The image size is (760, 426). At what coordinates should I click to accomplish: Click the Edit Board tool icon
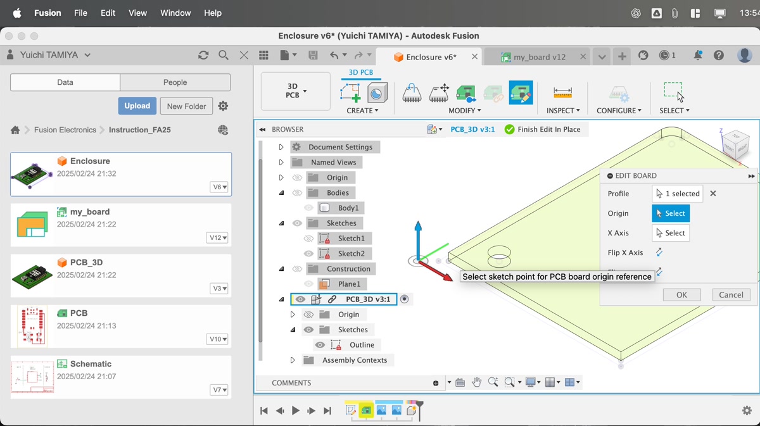click(x=521, y=93)
